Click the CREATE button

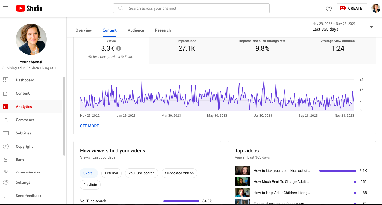pos(352,8)
